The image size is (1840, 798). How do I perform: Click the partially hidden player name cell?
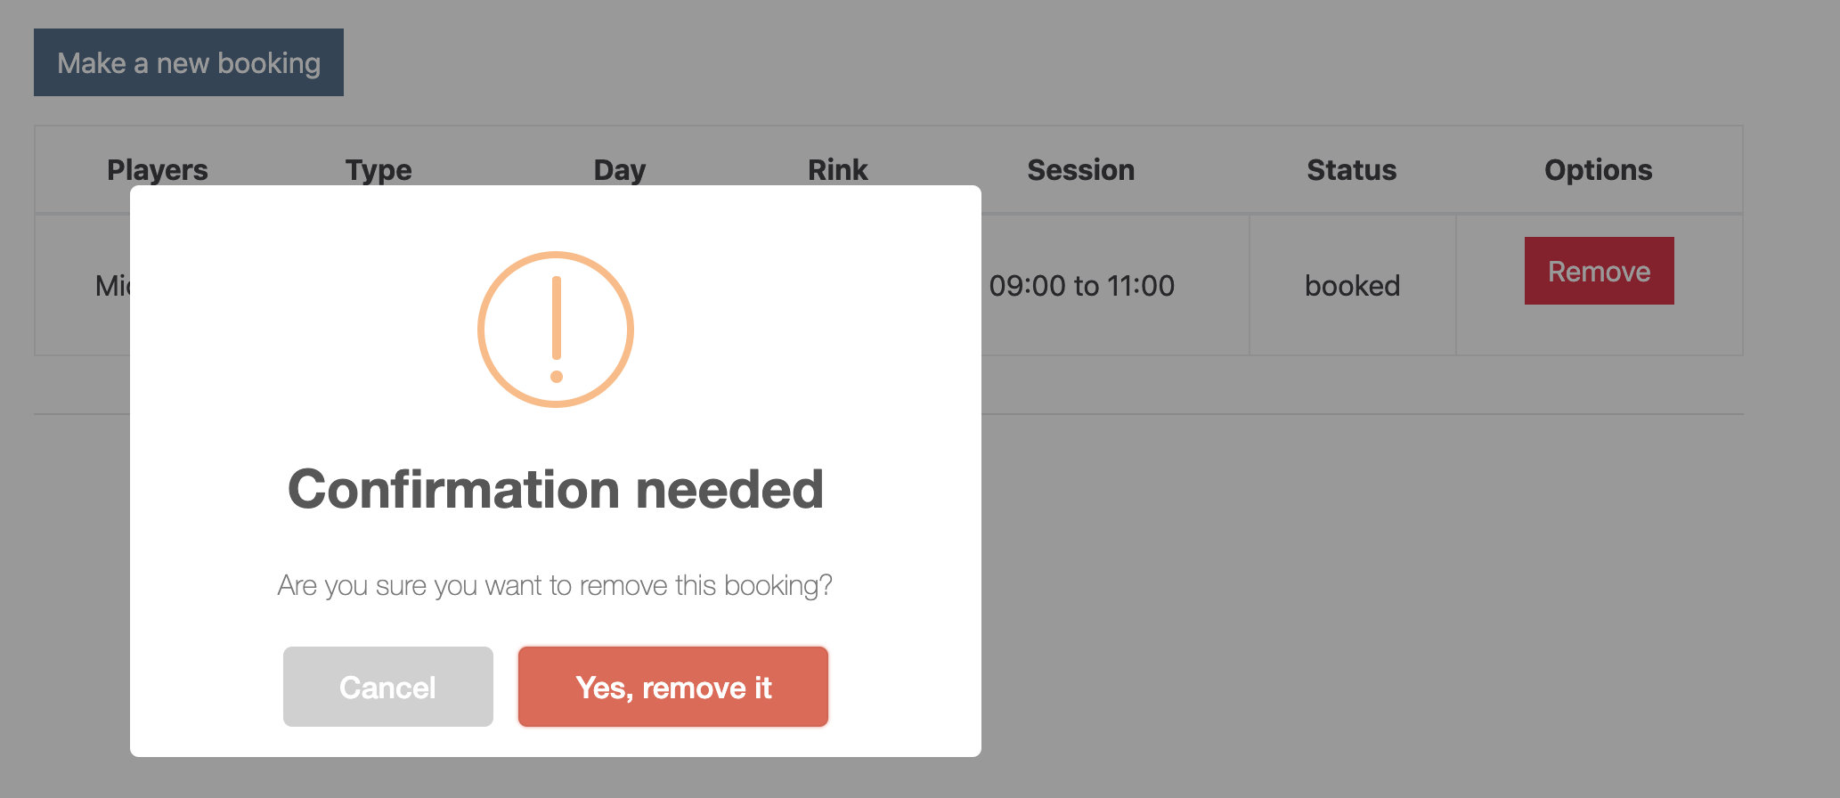pos(112,286)
